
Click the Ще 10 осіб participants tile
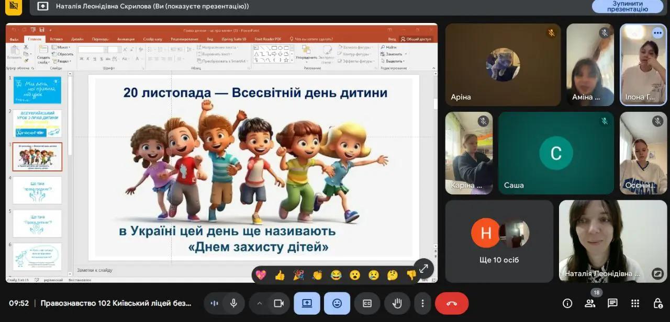click(x=499, y=241)
